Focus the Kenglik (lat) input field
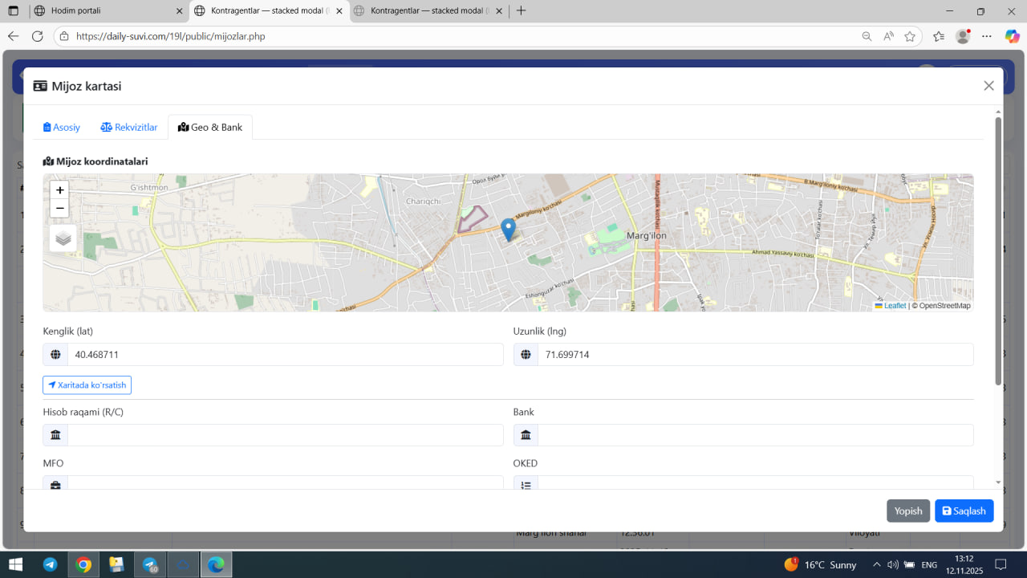Screen dimensions: 1027x578 [285, 355]
